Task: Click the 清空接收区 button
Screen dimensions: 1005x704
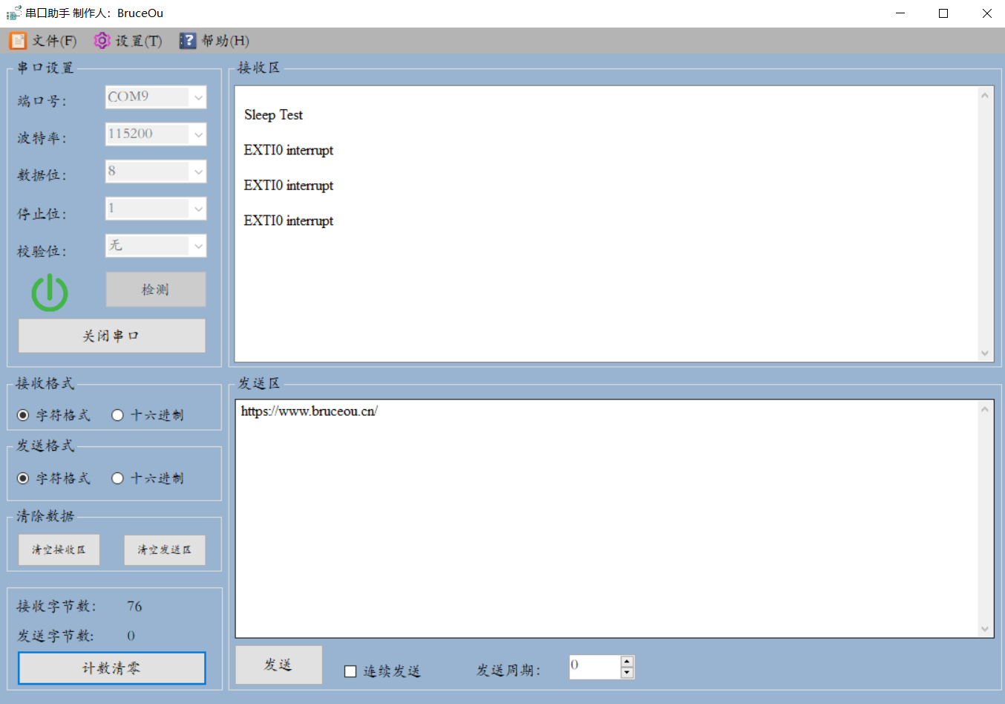Action: coord(59,550)
